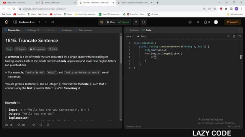Screen dimensions: 245x137
Task: Open the notes icon in top toolbar
Action: (144, 22)
